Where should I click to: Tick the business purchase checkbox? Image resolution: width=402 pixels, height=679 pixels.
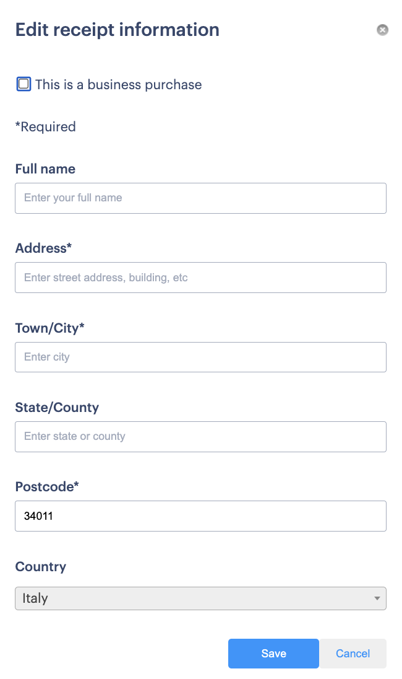click(24, 84)
